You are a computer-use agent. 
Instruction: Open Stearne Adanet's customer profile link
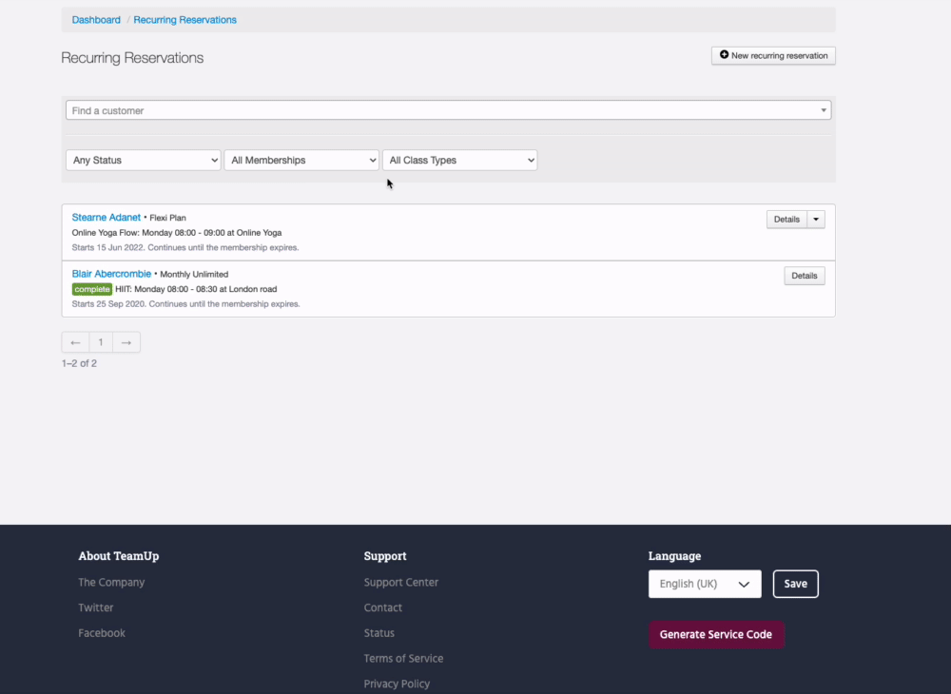tap(106, 218)
